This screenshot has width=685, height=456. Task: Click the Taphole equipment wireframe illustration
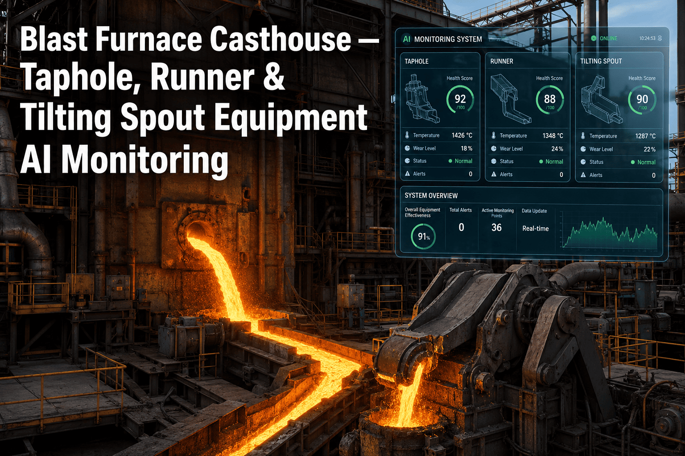click(421, 99)
